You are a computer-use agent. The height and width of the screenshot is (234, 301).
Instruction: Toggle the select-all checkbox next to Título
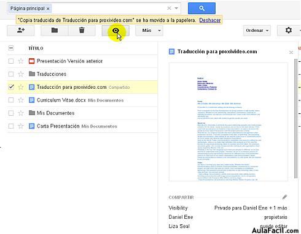(11, 48)
